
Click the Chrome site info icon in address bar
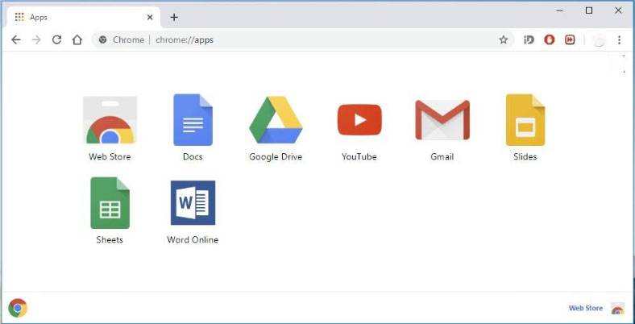point(103,39)
